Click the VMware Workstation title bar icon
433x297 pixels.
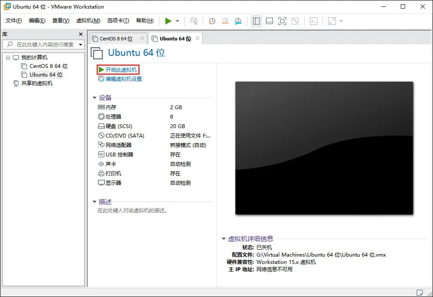click(7, 6)
